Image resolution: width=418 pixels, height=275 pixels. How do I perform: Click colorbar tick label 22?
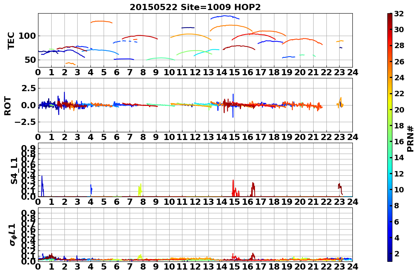coord(399,93)
